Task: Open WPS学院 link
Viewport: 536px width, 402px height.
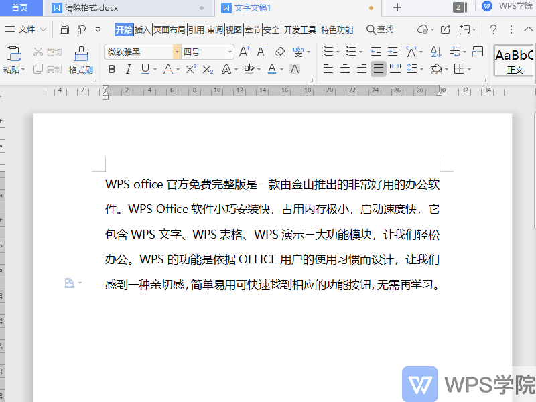Action: (x=507, y=6)
